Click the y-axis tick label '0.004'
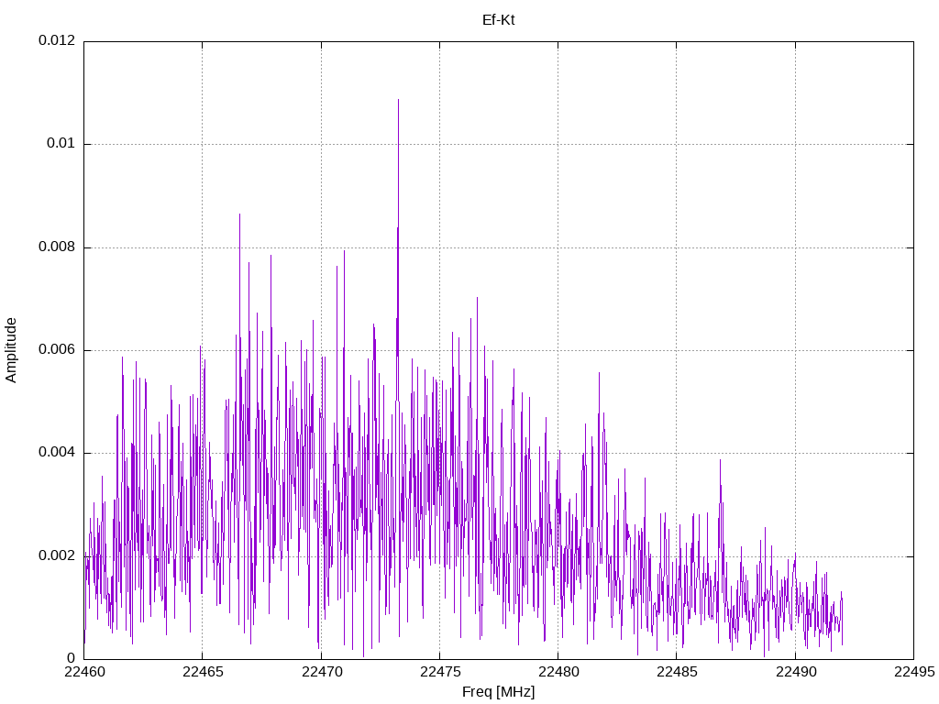Screen dimensions: 939x704 57,453
